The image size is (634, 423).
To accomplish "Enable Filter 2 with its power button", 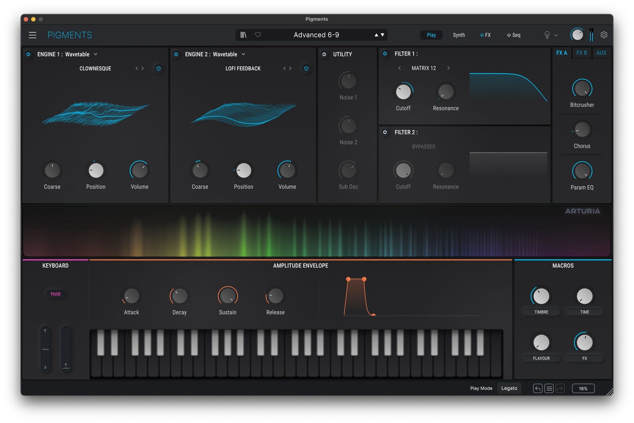I will (385, 132).
